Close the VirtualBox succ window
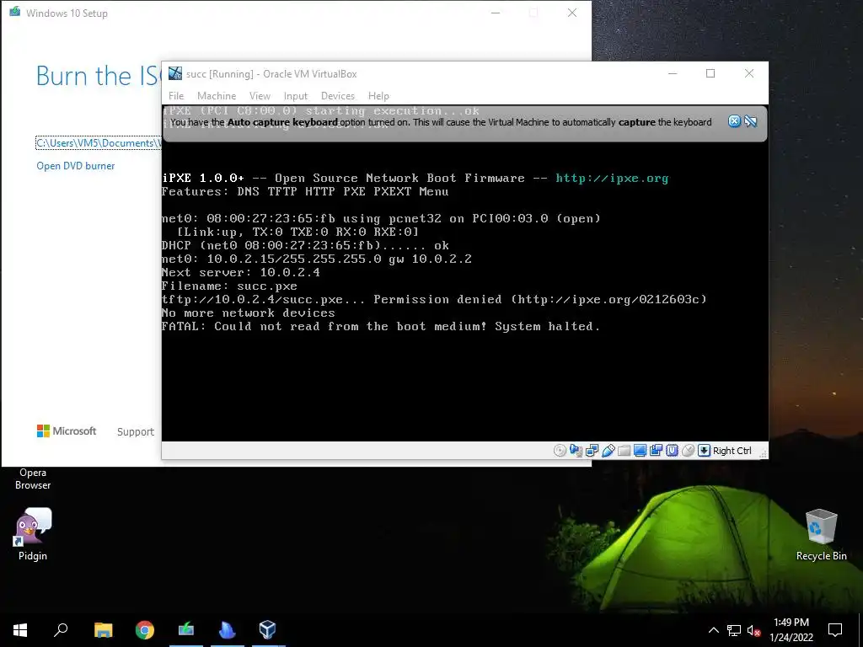863x647 pixels. (x=749, y=73)
